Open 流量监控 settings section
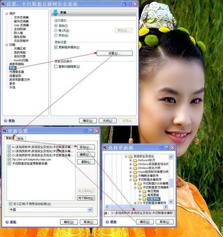The width and height of the screenshot is (223, 237). click(x=15, y=76)
